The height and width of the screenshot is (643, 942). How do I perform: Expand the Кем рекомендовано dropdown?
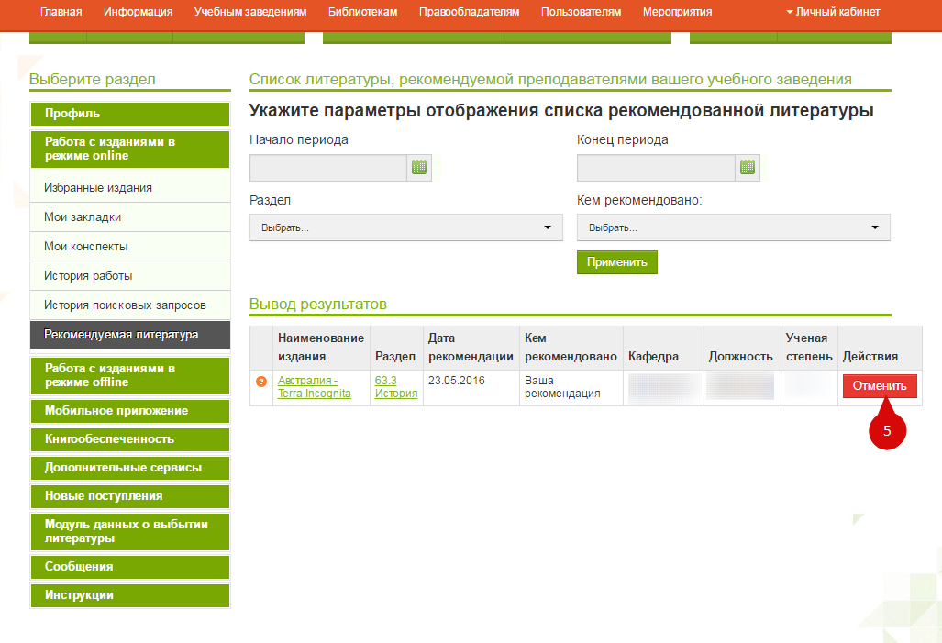733,227
